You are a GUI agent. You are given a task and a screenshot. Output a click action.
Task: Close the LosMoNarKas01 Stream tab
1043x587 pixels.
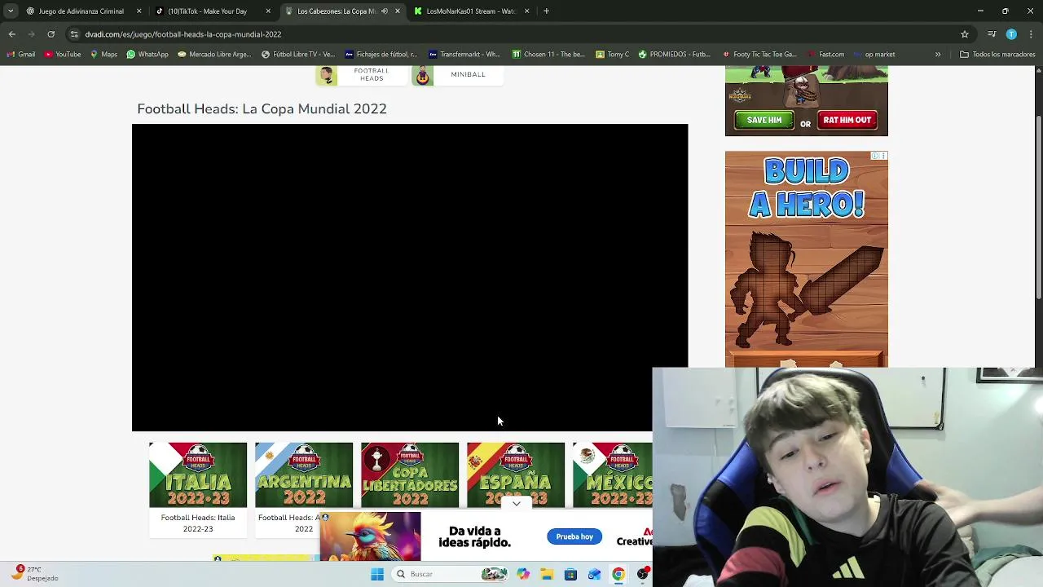[x=526, y=11]
